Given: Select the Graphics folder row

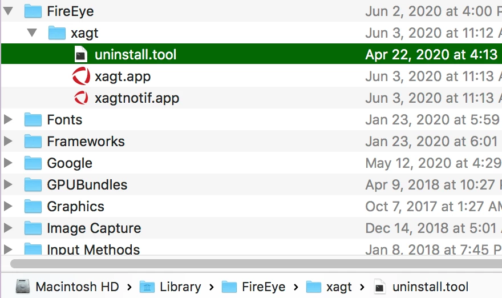Looking at the screenshot, I should (x=252, y=206).
